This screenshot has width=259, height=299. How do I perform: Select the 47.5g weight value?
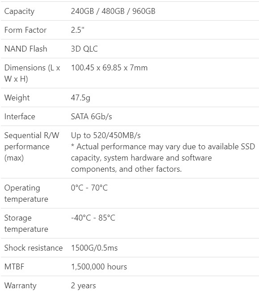[81, 98]
